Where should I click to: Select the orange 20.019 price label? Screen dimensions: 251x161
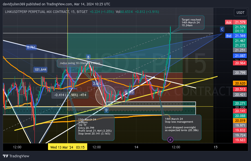[x=240, y=121]
